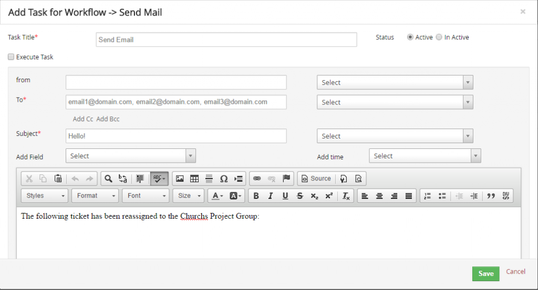This screenshot has height=290, width=538.
Task: Open Find with the magnifier icon
Action: pyautogui.click(x=108, y=179)
